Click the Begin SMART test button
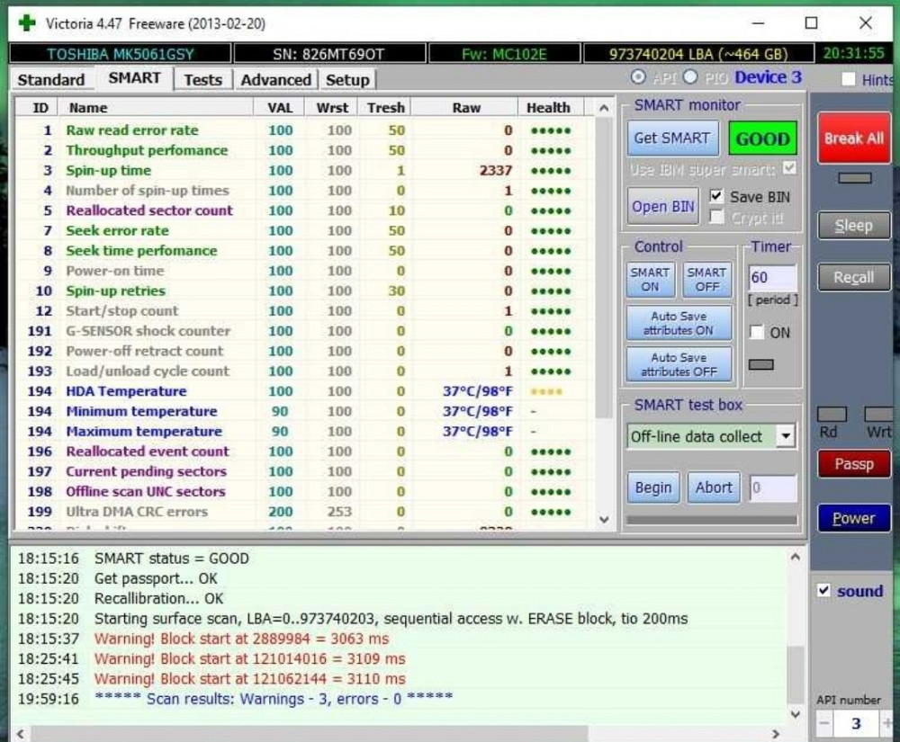900x742 pixels. tap(653, 487)
